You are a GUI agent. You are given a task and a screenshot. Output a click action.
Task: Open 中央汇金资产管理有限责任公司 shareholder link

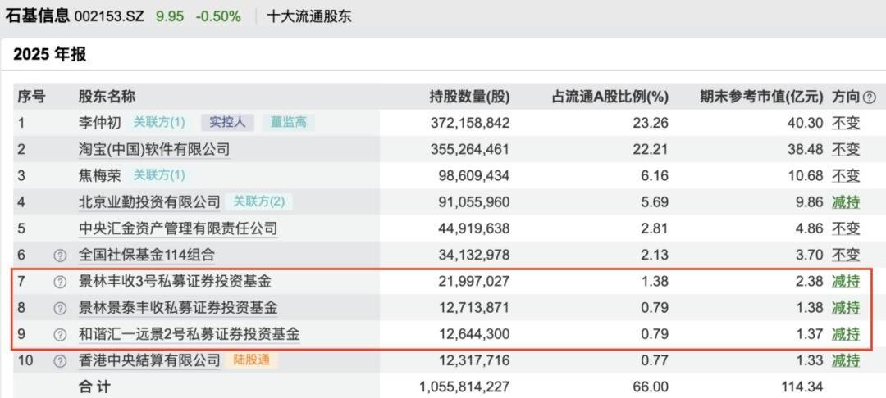point(177,228)
